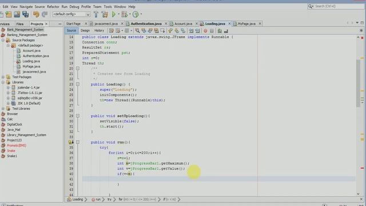Collapse the run() method fold at line 34
The image size is (366, 206).
(x=78, y=142)
